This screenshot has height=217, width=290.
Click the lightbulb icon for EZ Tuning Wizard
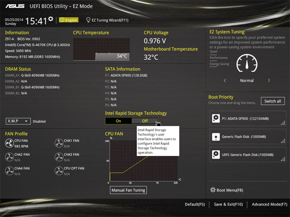88,20
